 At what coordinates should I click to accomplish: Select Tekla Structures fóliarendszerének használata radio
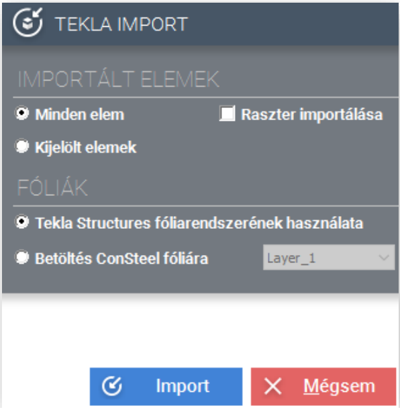[x=22, y=222]
